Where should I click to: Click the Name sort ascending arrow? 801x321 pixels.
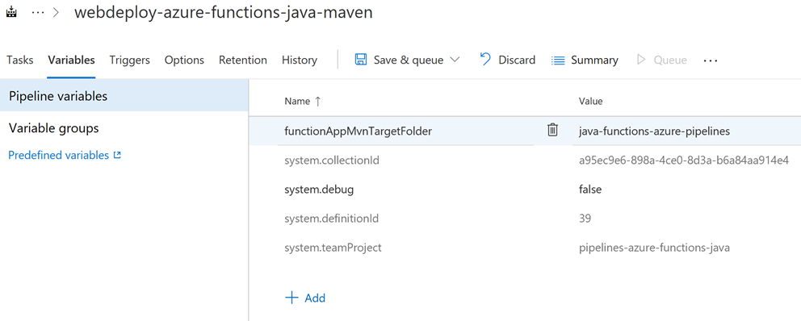point(318,101)
